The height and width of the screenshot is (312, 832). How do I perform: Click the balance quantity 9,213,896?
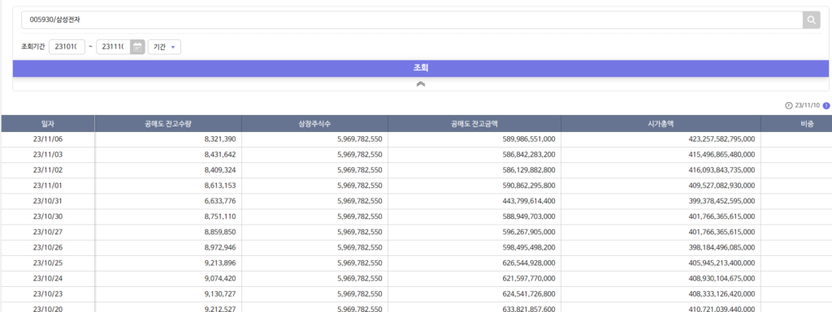tap(219, 263)
